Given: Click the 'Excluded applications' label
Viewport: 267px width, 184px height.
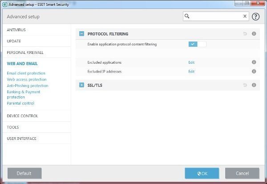Looking at the screenshot, I should click(x=104, y=62).
